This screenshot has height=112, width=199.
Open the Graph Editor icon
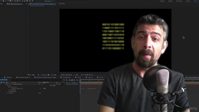tap(77, 80)
